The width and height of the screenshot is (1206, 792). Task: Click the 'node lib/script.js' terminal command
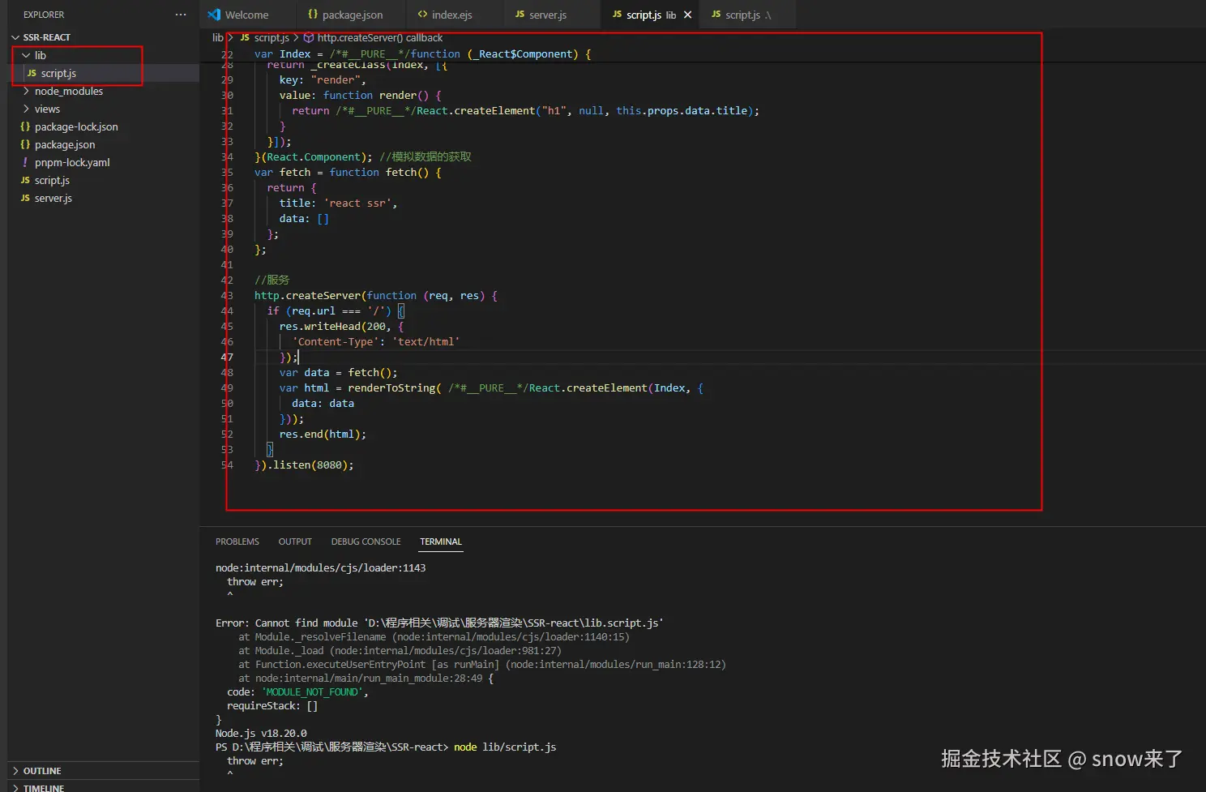[505, 747]
